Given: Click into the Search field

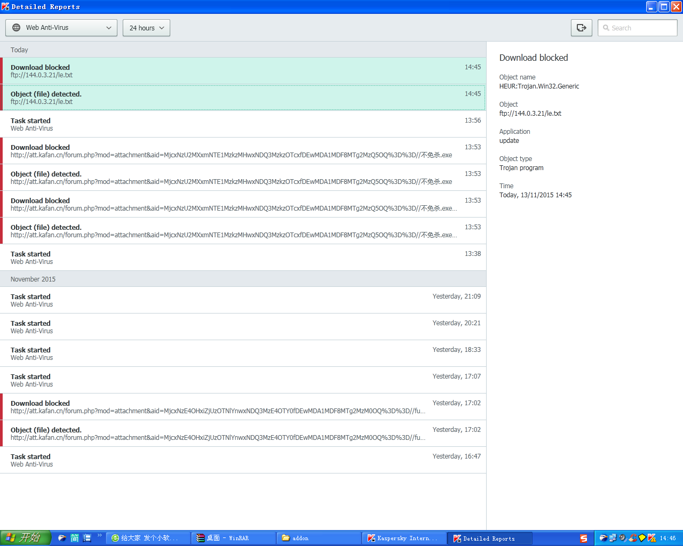Looking at the screenshot, I should [x=638, y=28].
